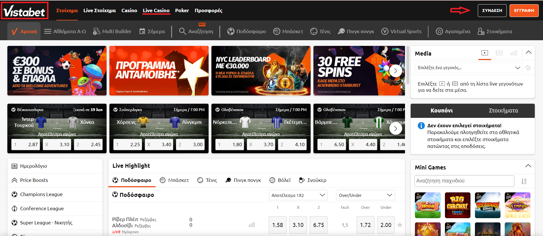This screenshot has width=543, height=236.
Task: Open Ημερολόγιο in sidebar
Action: pos(55,166)
